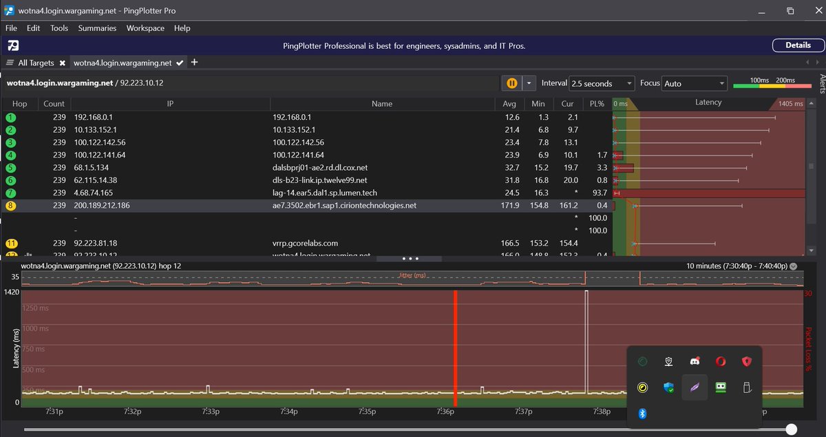Sort by the PL% column header
Viewport: 826px width, 437px height.
597,103
